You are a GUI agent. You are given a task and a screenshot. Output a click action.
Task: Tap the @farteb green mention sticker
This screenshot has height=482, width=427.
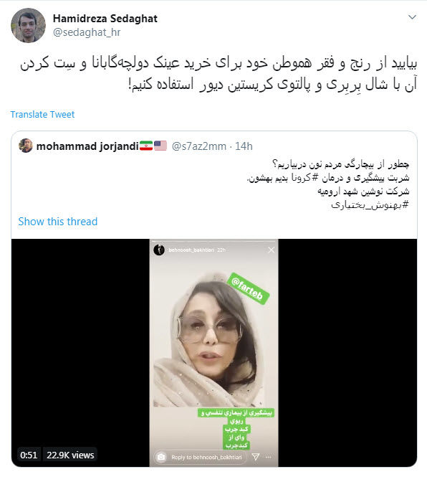pyautogui.click(x=249, y=288)
